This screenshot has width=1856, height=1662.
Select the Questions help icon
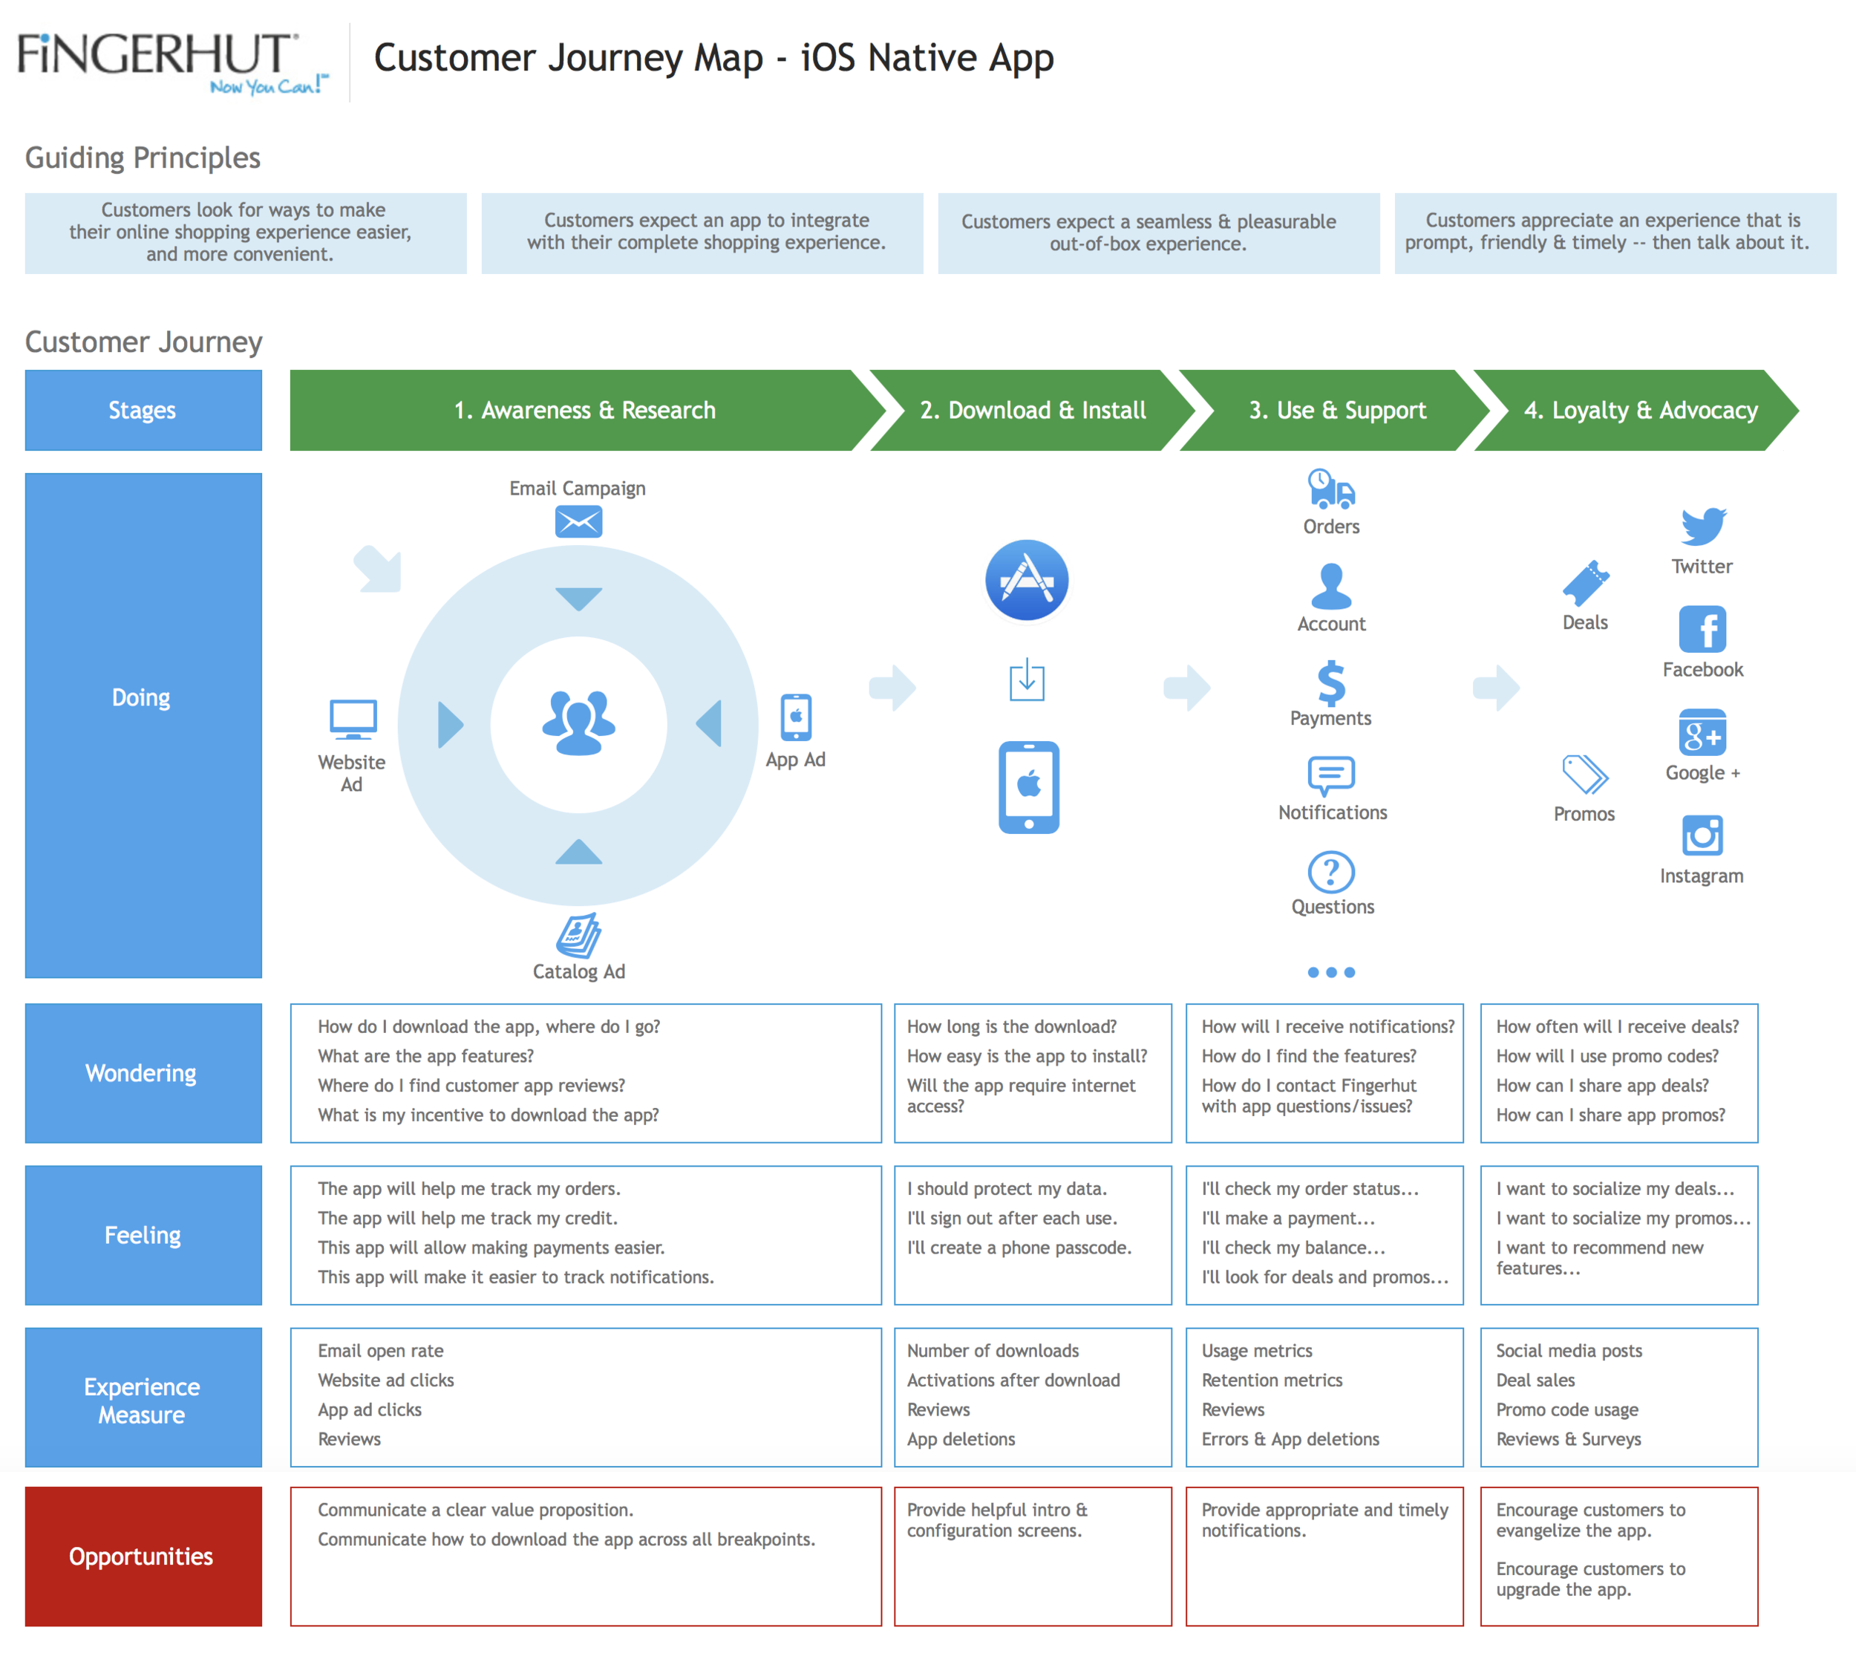[x=1332, y=872]
